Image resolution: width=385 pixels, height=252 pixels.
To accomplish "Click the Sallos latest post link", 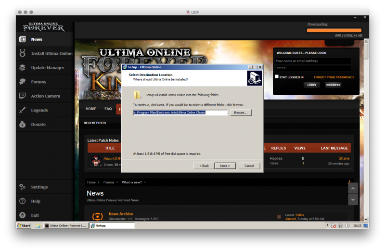I will (299, 214).
